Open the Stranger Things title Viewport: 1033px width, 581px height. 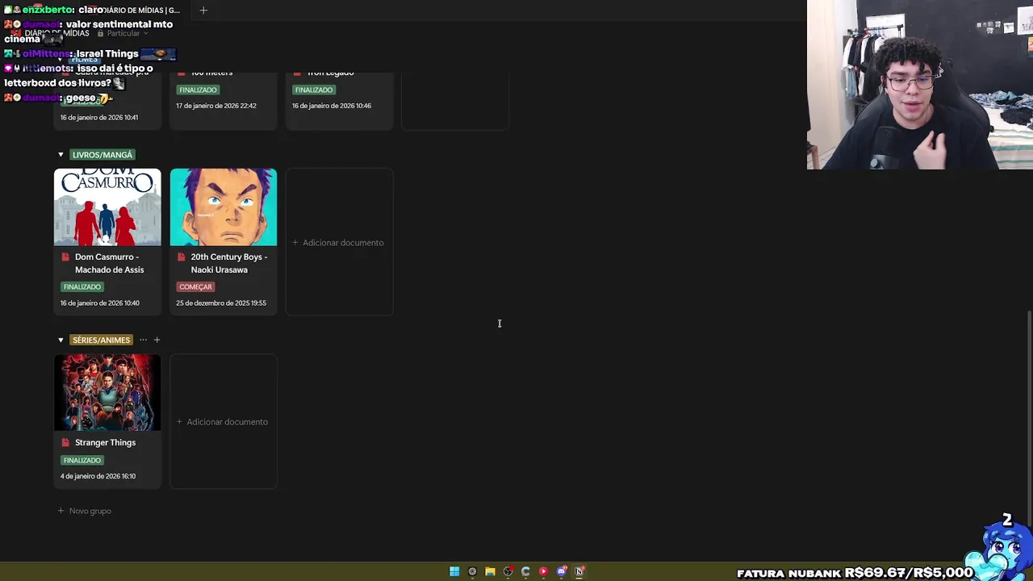pyautogui.click(x=105, y=442)
